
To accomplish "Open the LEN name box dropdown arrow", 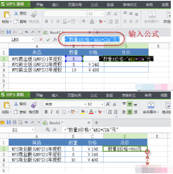I will [33, 40].
